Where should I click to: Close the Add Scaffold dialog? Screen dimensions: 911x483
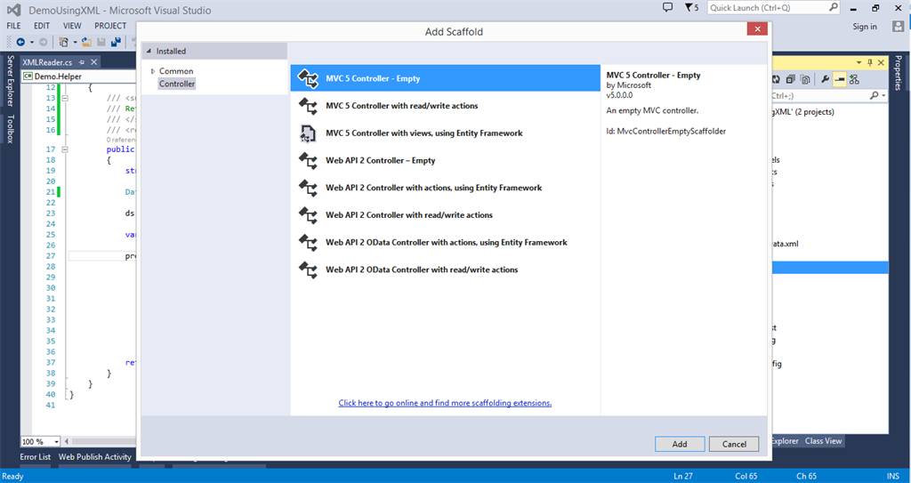757,29
